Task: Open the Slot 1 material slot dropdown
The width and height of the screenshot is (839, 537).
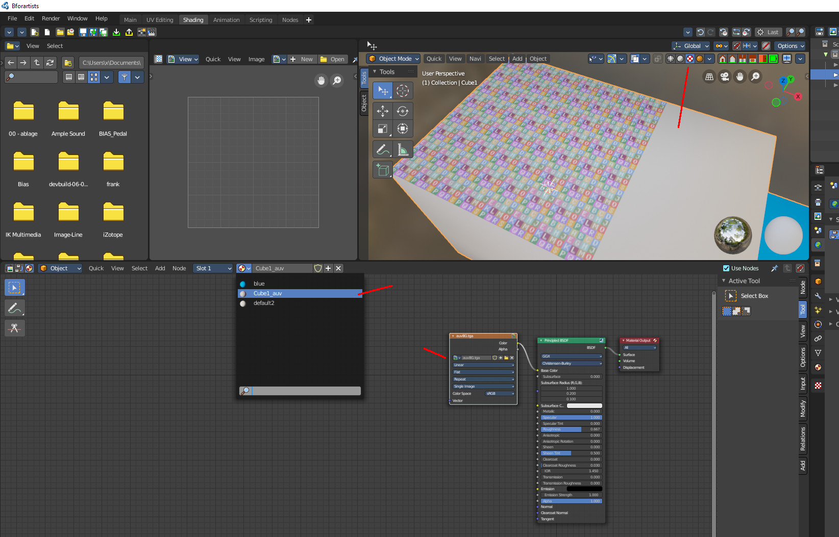Action: [x=213, y=268]
